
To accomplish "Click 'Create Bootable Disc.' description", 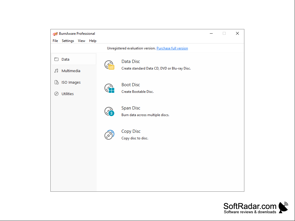I will pyautogui.click(x=138, y=92).
